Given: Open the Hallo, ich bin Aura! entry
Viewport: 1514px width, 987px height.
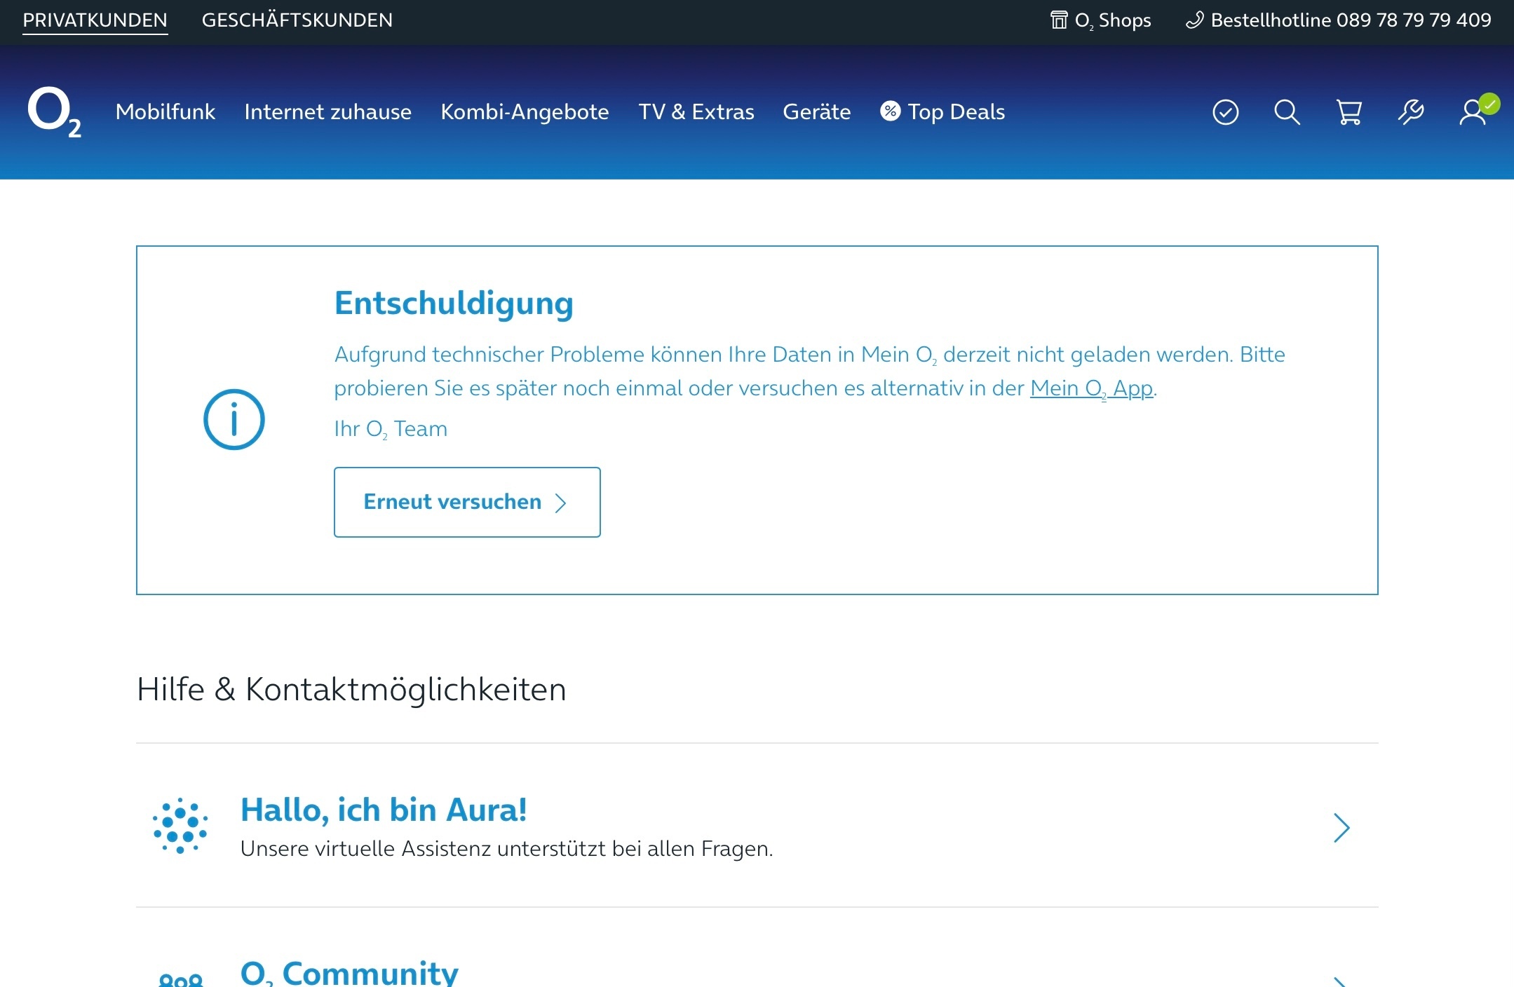Looking at the screenshot, I should [x=757, y=826].
